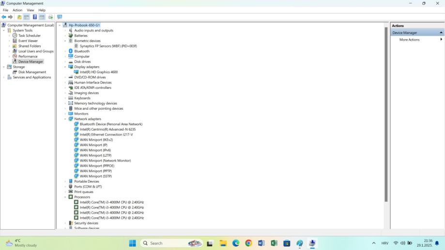Click the Keyboards category icon
The height and width of the screenshot is (250, 445).
(71, 98)
